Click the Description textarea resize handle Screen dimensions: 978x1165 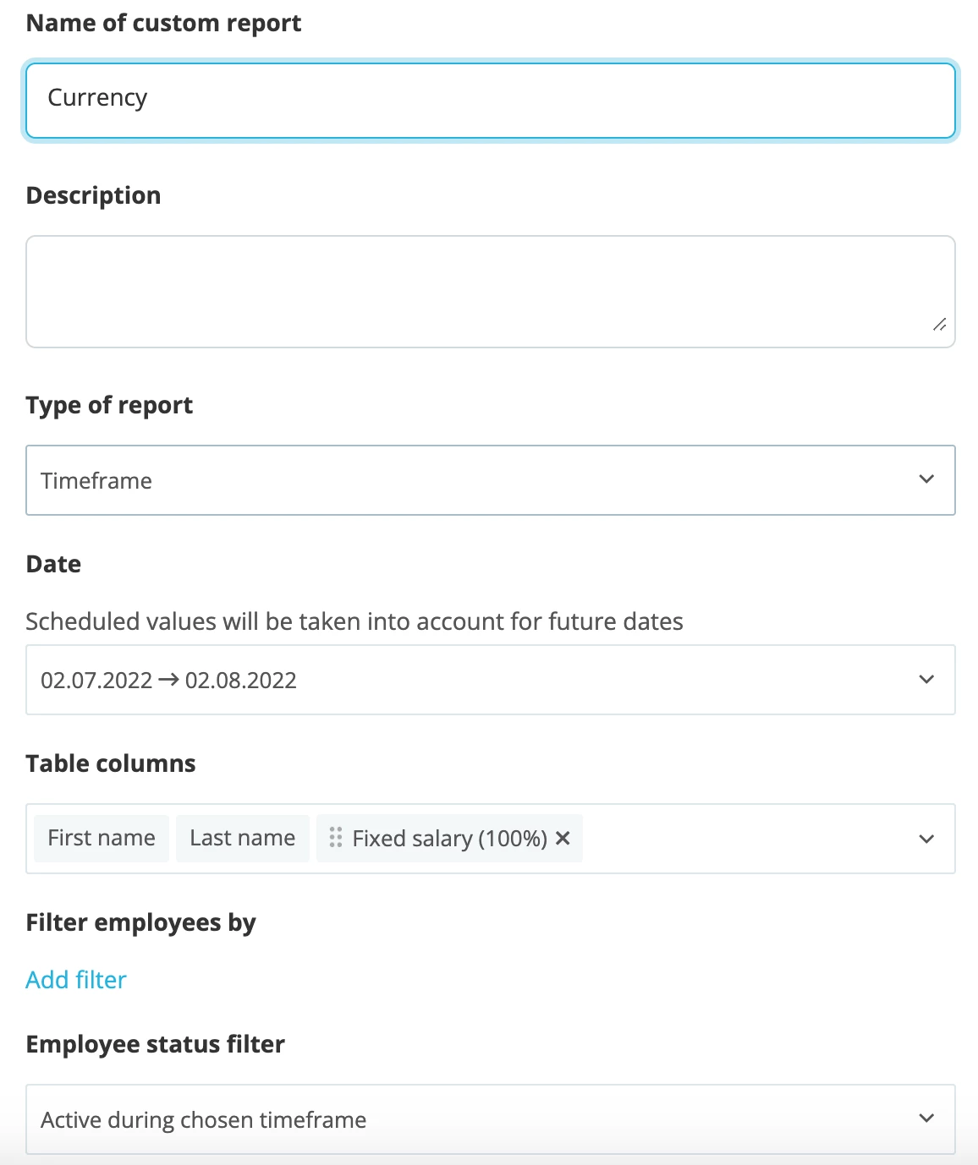pos(939,325)
